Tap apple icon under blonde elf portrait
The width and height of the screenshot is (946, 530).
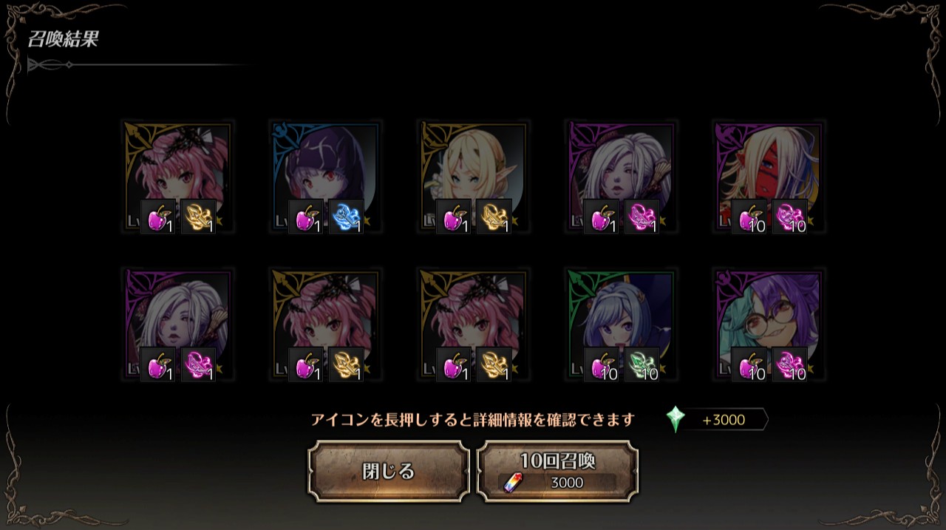tap(453, 217)
